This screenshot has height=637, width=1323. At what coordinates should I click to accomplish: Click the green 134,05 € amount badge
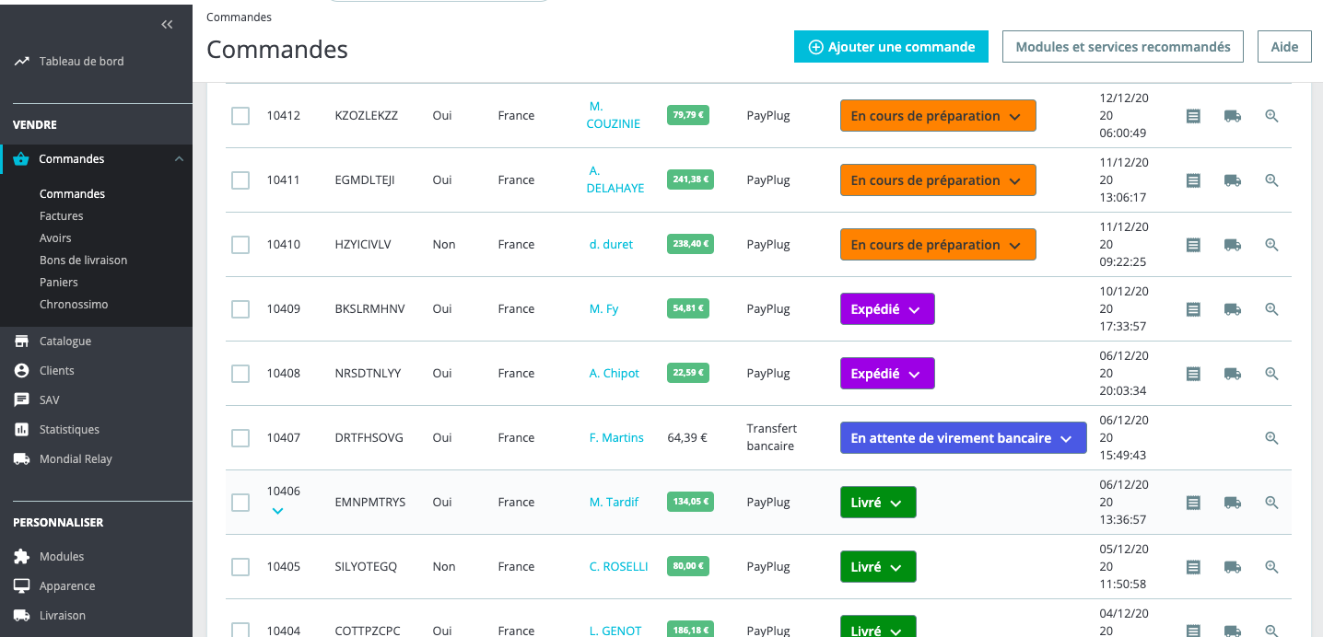(688, 503)
